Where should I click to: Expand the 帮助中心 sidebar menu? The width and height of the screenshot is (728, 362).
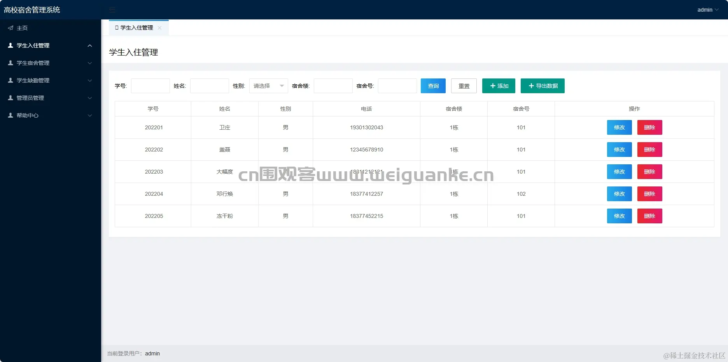(x=51, y=115)
